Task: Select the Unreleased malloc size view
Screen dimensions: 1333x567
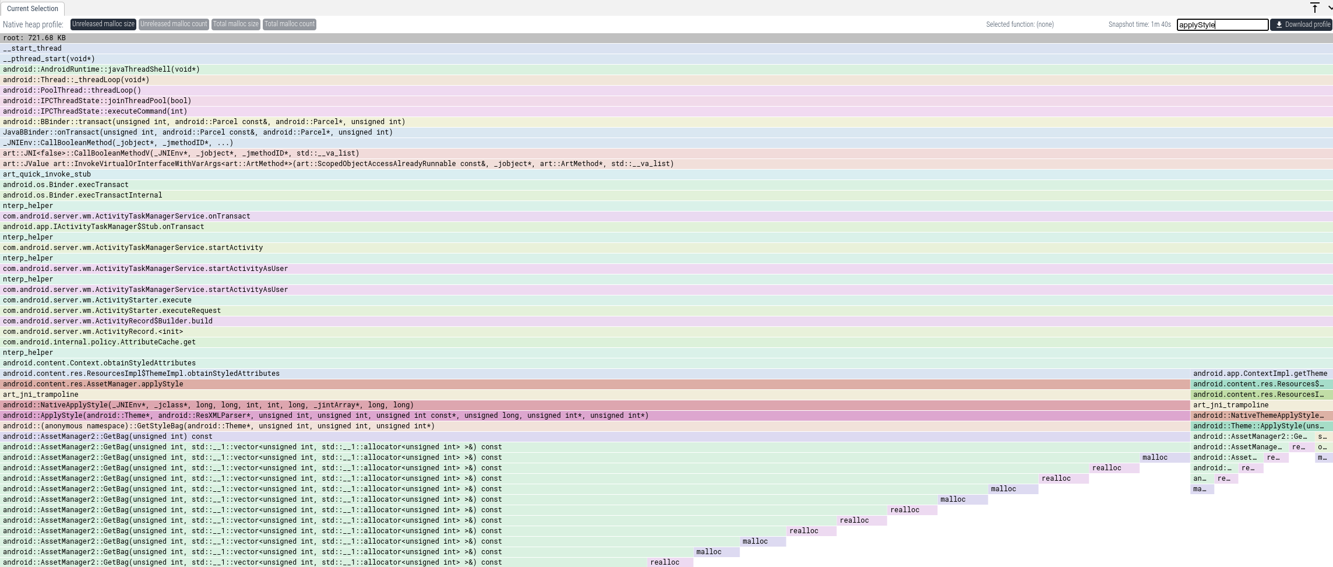Action: point(103,24)
